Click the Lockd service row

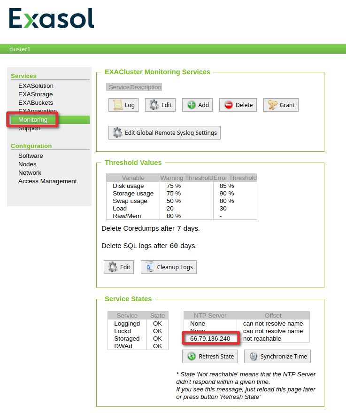pos(138,331)
